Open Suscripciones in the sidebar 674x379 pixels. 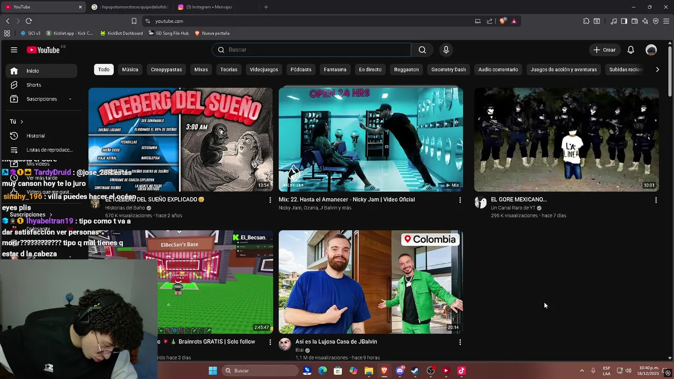click(x=42, y=99)
